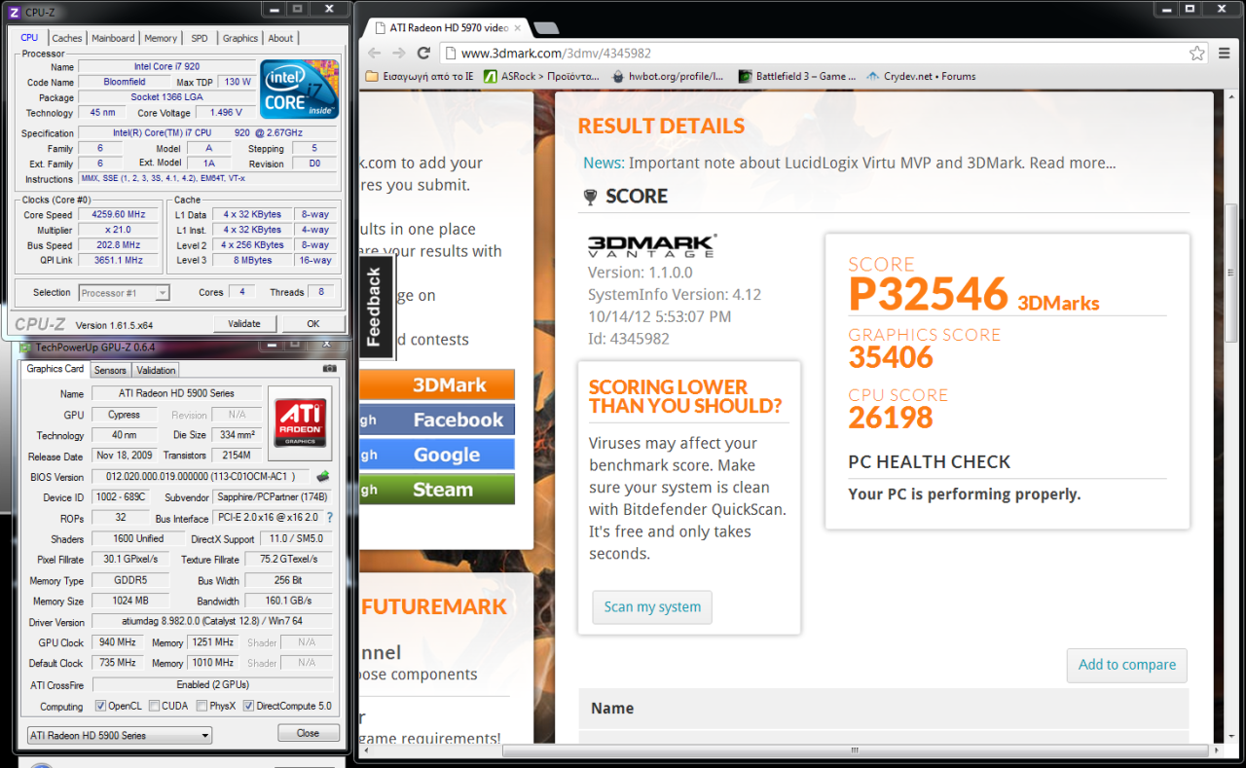Click the Driver Version field in GPU-Z
Screen dimensions: 1246x768
(212, 622)
